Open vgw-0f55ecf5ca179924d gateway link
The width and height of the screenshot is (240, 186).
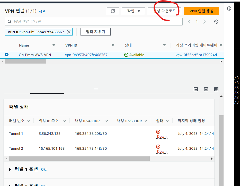pos(196,55)
